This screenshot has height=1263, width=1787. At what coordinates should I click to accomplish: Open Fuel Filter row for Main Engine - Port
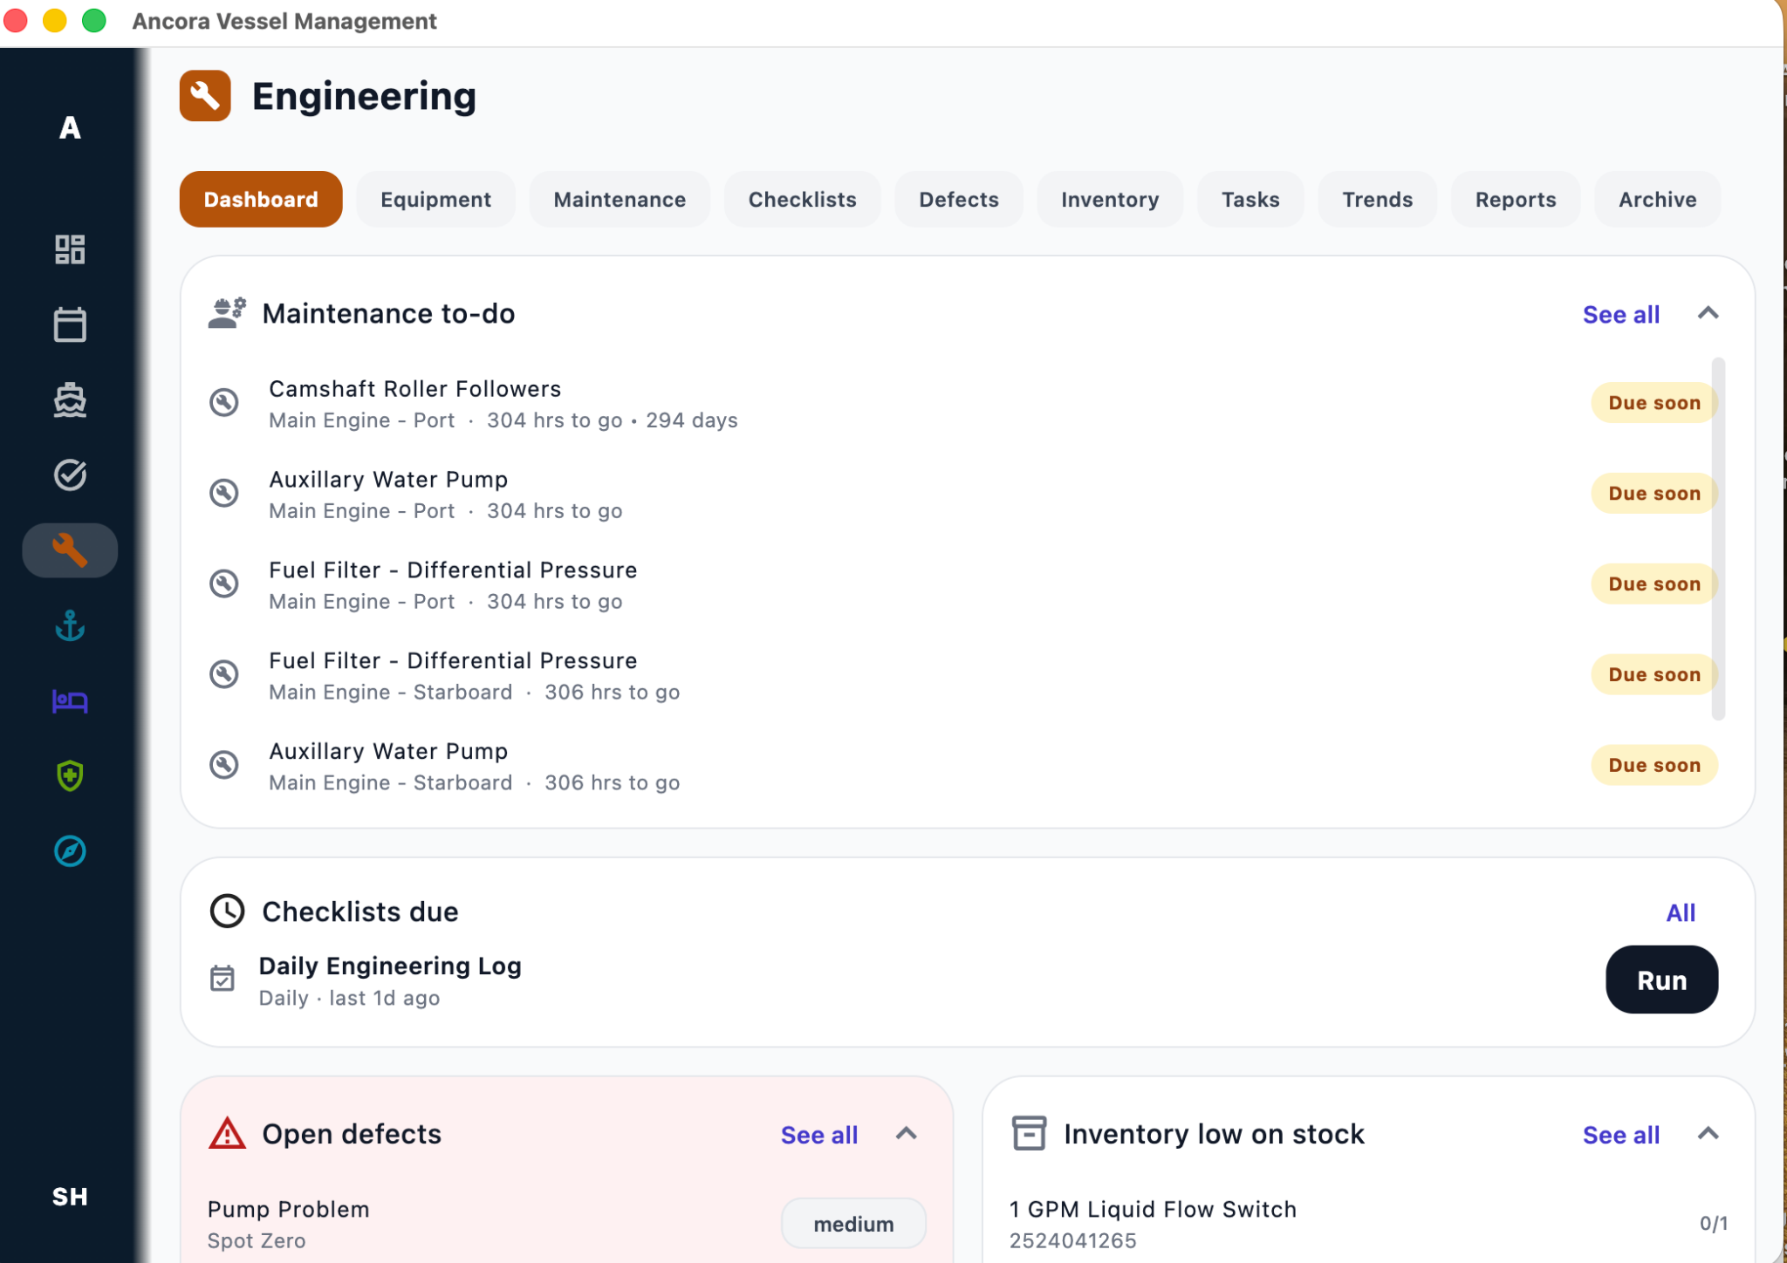[x=964, y=585]
